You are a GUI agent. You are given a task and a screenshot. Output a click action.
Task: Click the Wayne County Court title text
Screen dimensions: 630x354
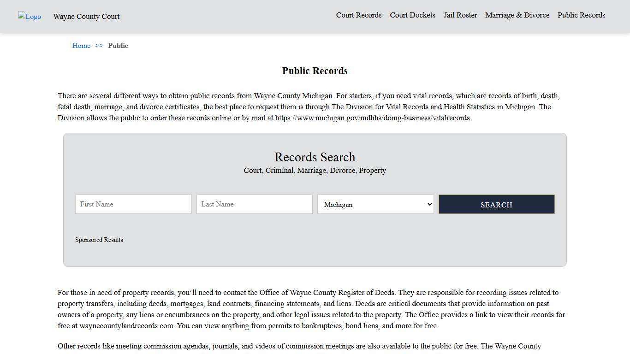[86, 17]
